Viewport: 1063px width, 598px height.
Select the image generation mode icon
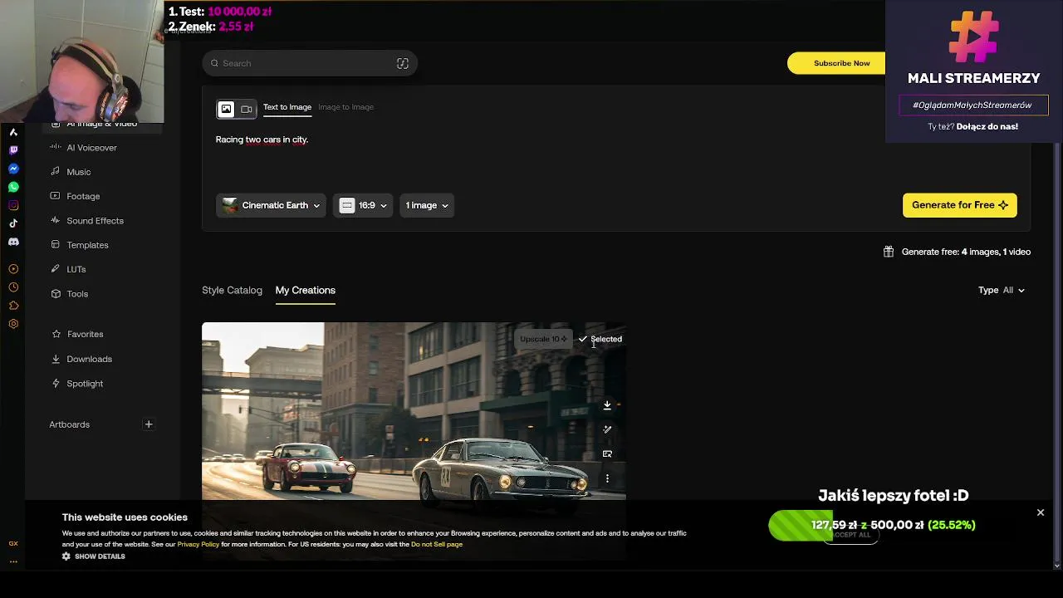pos(226,109)
